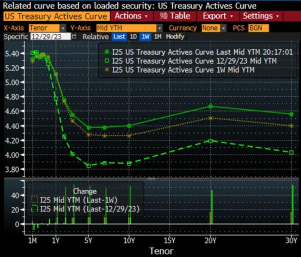Expand the Currency None dropdown
Screen dimensions: 301x257
click(223, 28)
